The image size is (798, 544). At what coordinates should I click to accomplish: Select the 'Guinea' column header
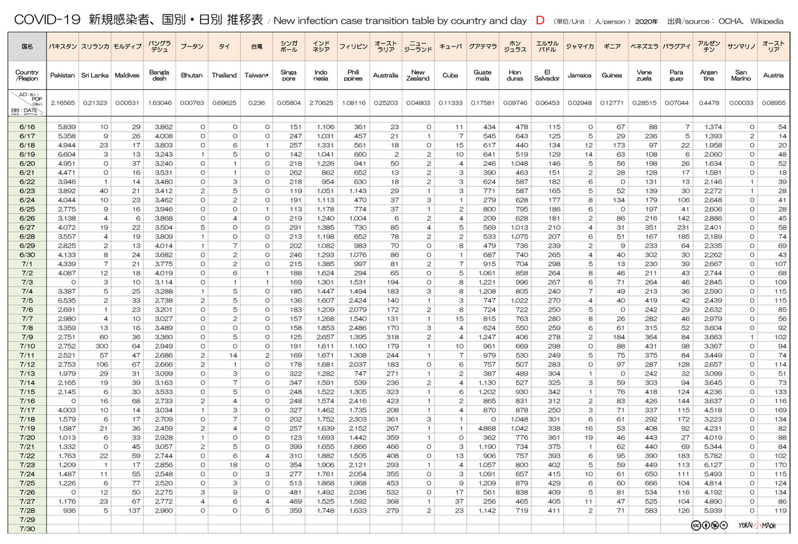pyautogui.click(x=611, y=75)
